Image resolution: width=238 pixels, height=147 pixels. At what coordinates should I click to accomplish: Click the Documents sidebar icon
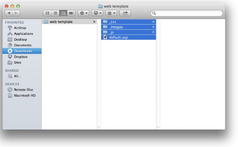point(10,45)
